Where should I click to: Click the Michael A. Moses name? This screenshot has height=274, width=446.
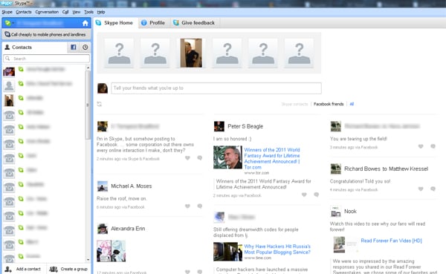131,186
